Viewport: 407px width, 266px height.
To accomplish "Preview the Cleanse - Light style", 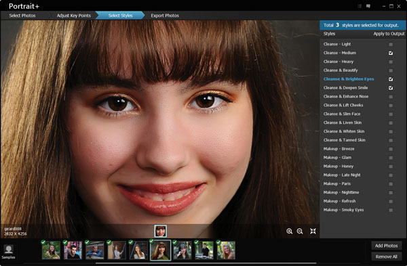I will pos(337,44).
